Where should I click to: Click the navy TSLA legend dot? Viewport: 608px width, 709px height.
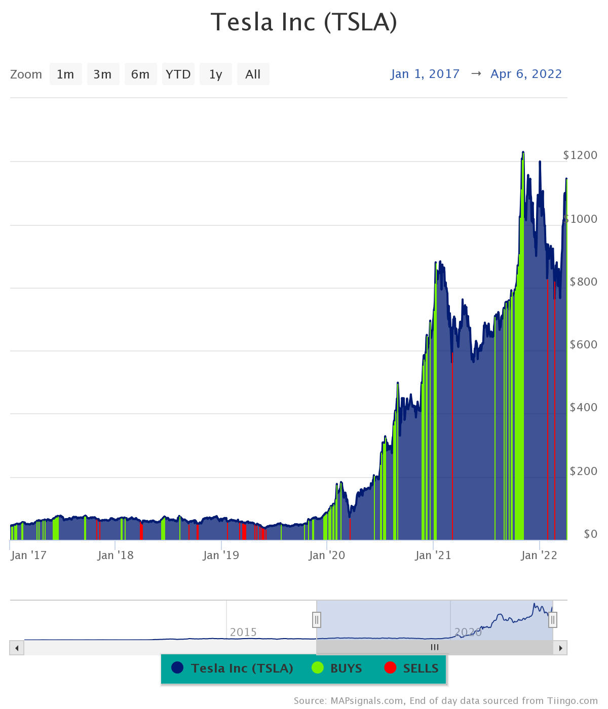(177, 668)
